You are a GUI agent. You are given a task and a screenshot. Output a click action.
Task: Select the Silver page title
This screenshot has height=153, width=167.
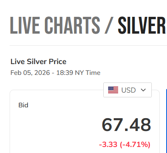coord(142,25)
